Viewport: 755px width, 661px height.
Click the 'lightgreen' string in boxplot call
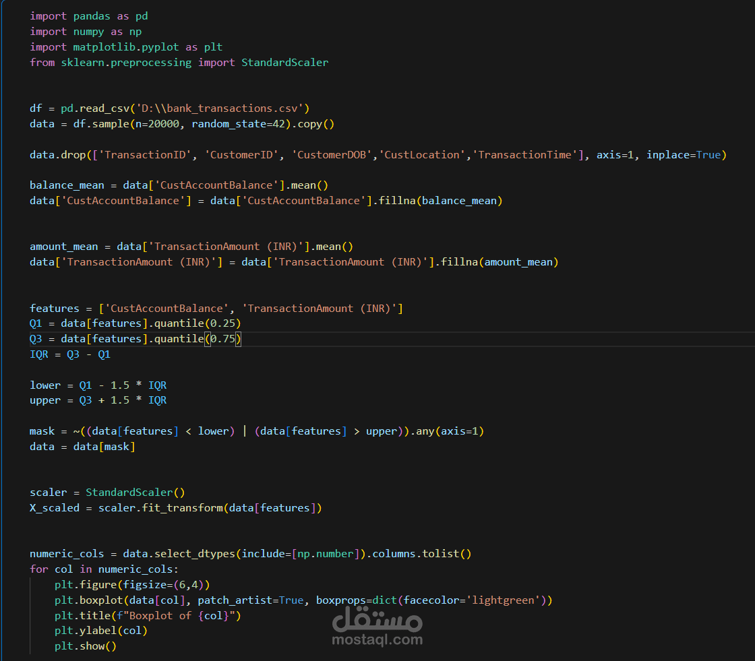pos(503,600)
